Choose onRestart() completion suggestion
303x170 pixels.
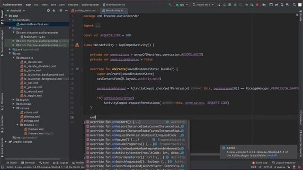point(136,122)
